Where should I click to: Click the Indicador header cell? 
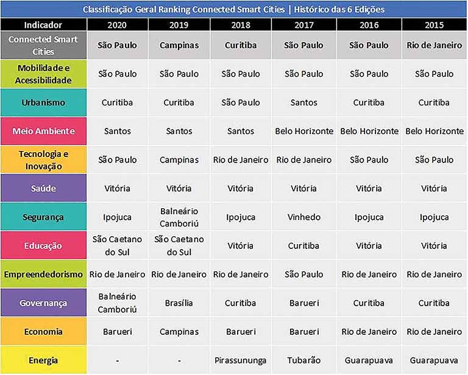click(x=43, y=25)
